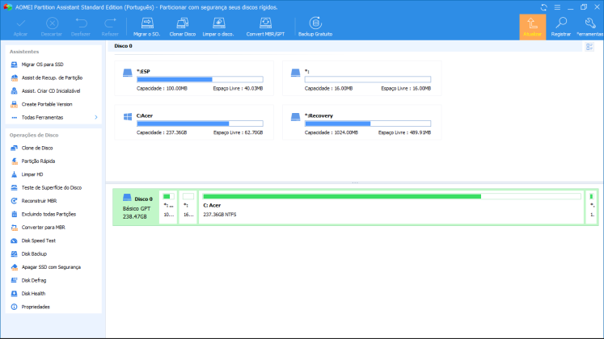Screen dimensions: 604x339
Task: Open the Ferramentas wrench tools icon
Action: pyautogui.click(x=589, y=23)
